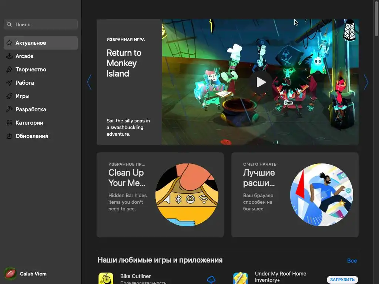
Task: Show Обновления updates page
Action: 41,136
